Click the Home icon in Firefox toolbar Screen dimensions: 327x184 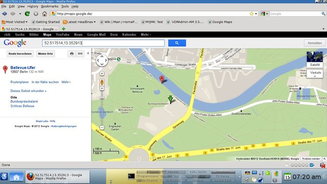pos(44,14)
